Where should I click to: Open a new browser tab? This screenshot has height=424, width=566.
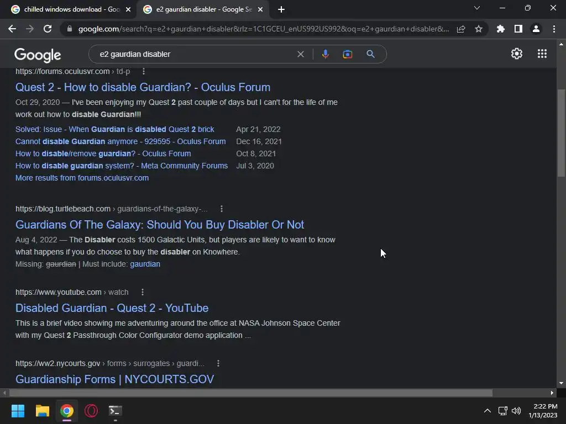tap(281, 9)
